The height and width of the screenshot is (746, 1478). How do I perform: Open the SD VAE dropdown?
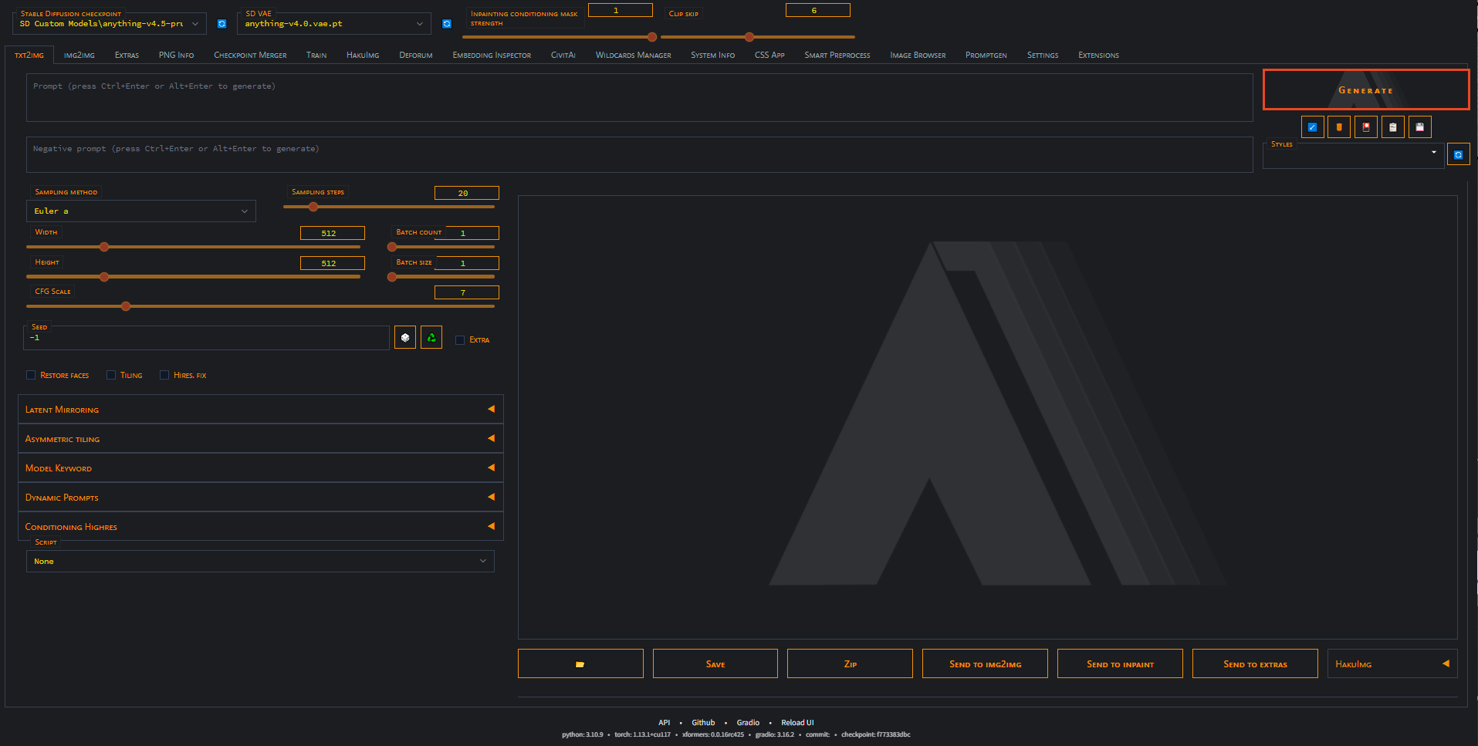pyautogui.click(x=334, y=24)
